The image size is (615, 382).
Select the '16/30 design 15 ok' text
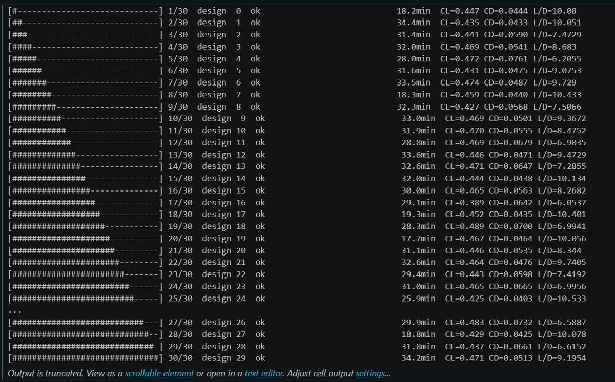tap(216, 190)
